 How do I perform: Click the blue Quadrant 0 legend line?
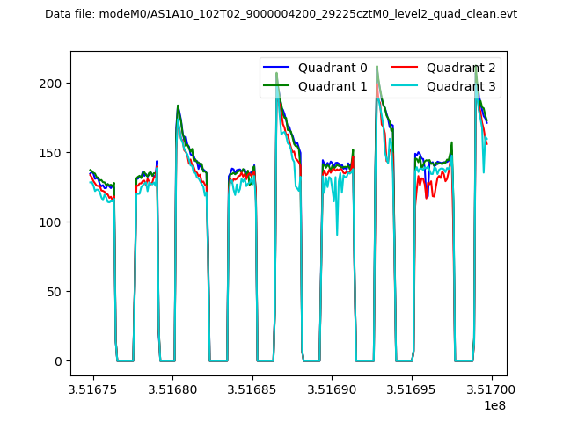tap(277, 68)
